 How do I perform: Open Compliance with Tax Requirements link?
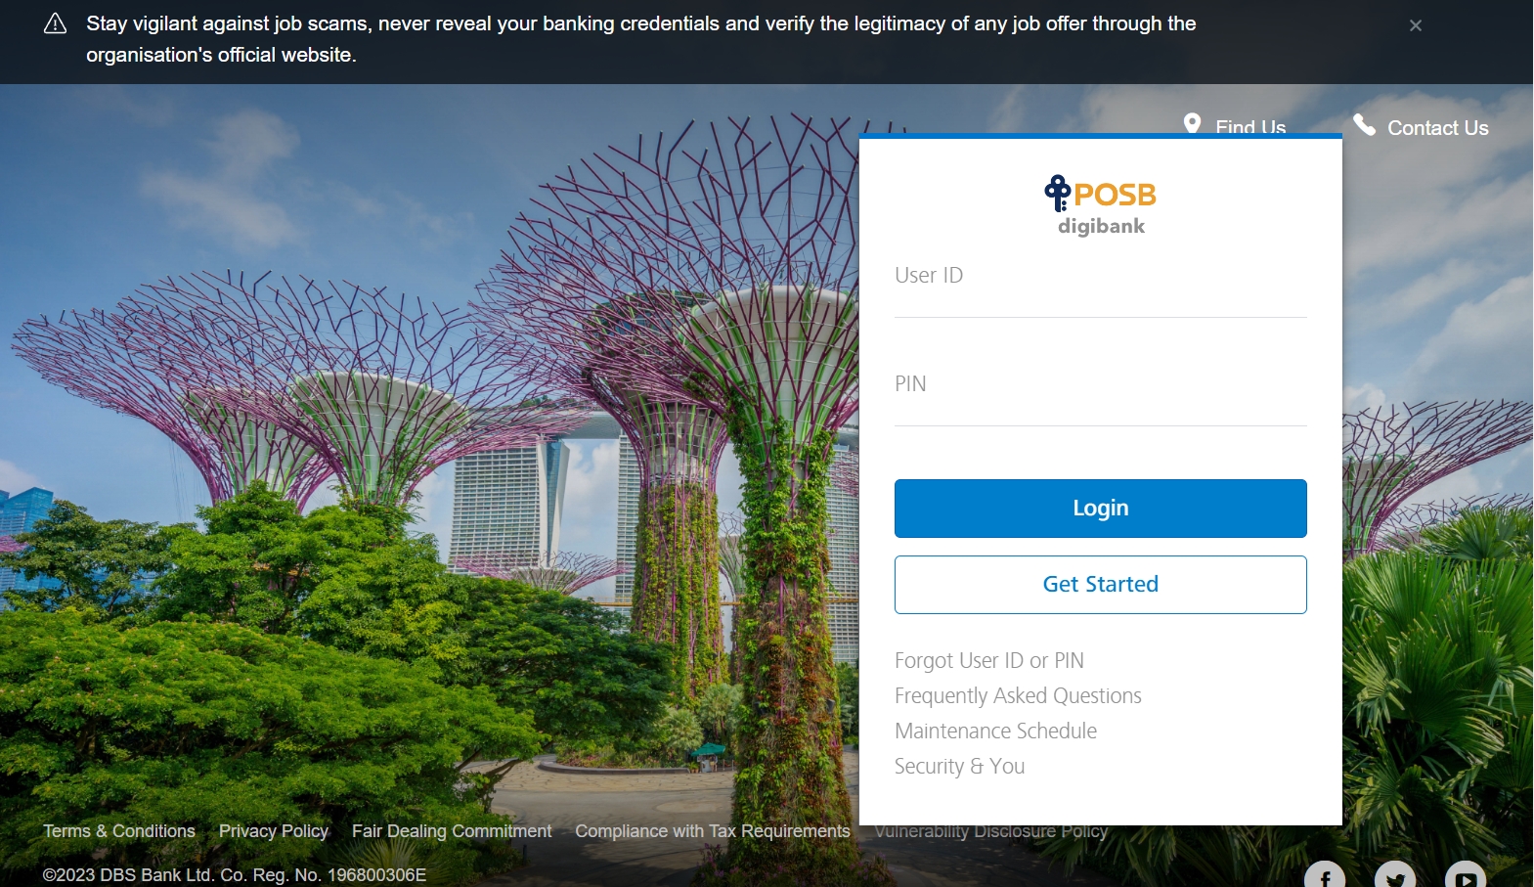pyautogui.click(x=713, y=831)
